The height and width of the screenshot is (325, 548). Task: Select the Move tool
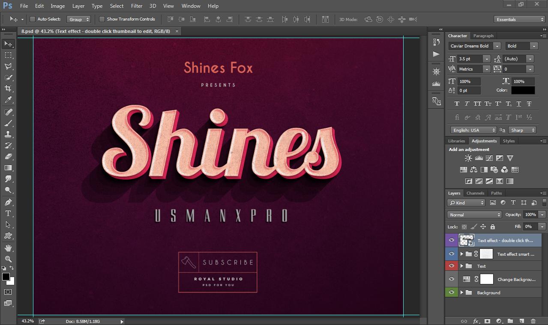click(x=8, y=44)
